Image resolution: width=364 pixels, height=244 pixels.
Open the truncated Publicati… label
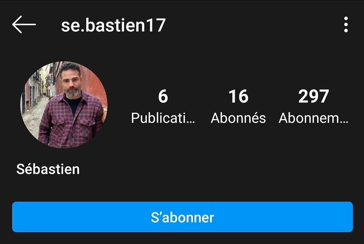pyautogui.click(x=163, y=118)
